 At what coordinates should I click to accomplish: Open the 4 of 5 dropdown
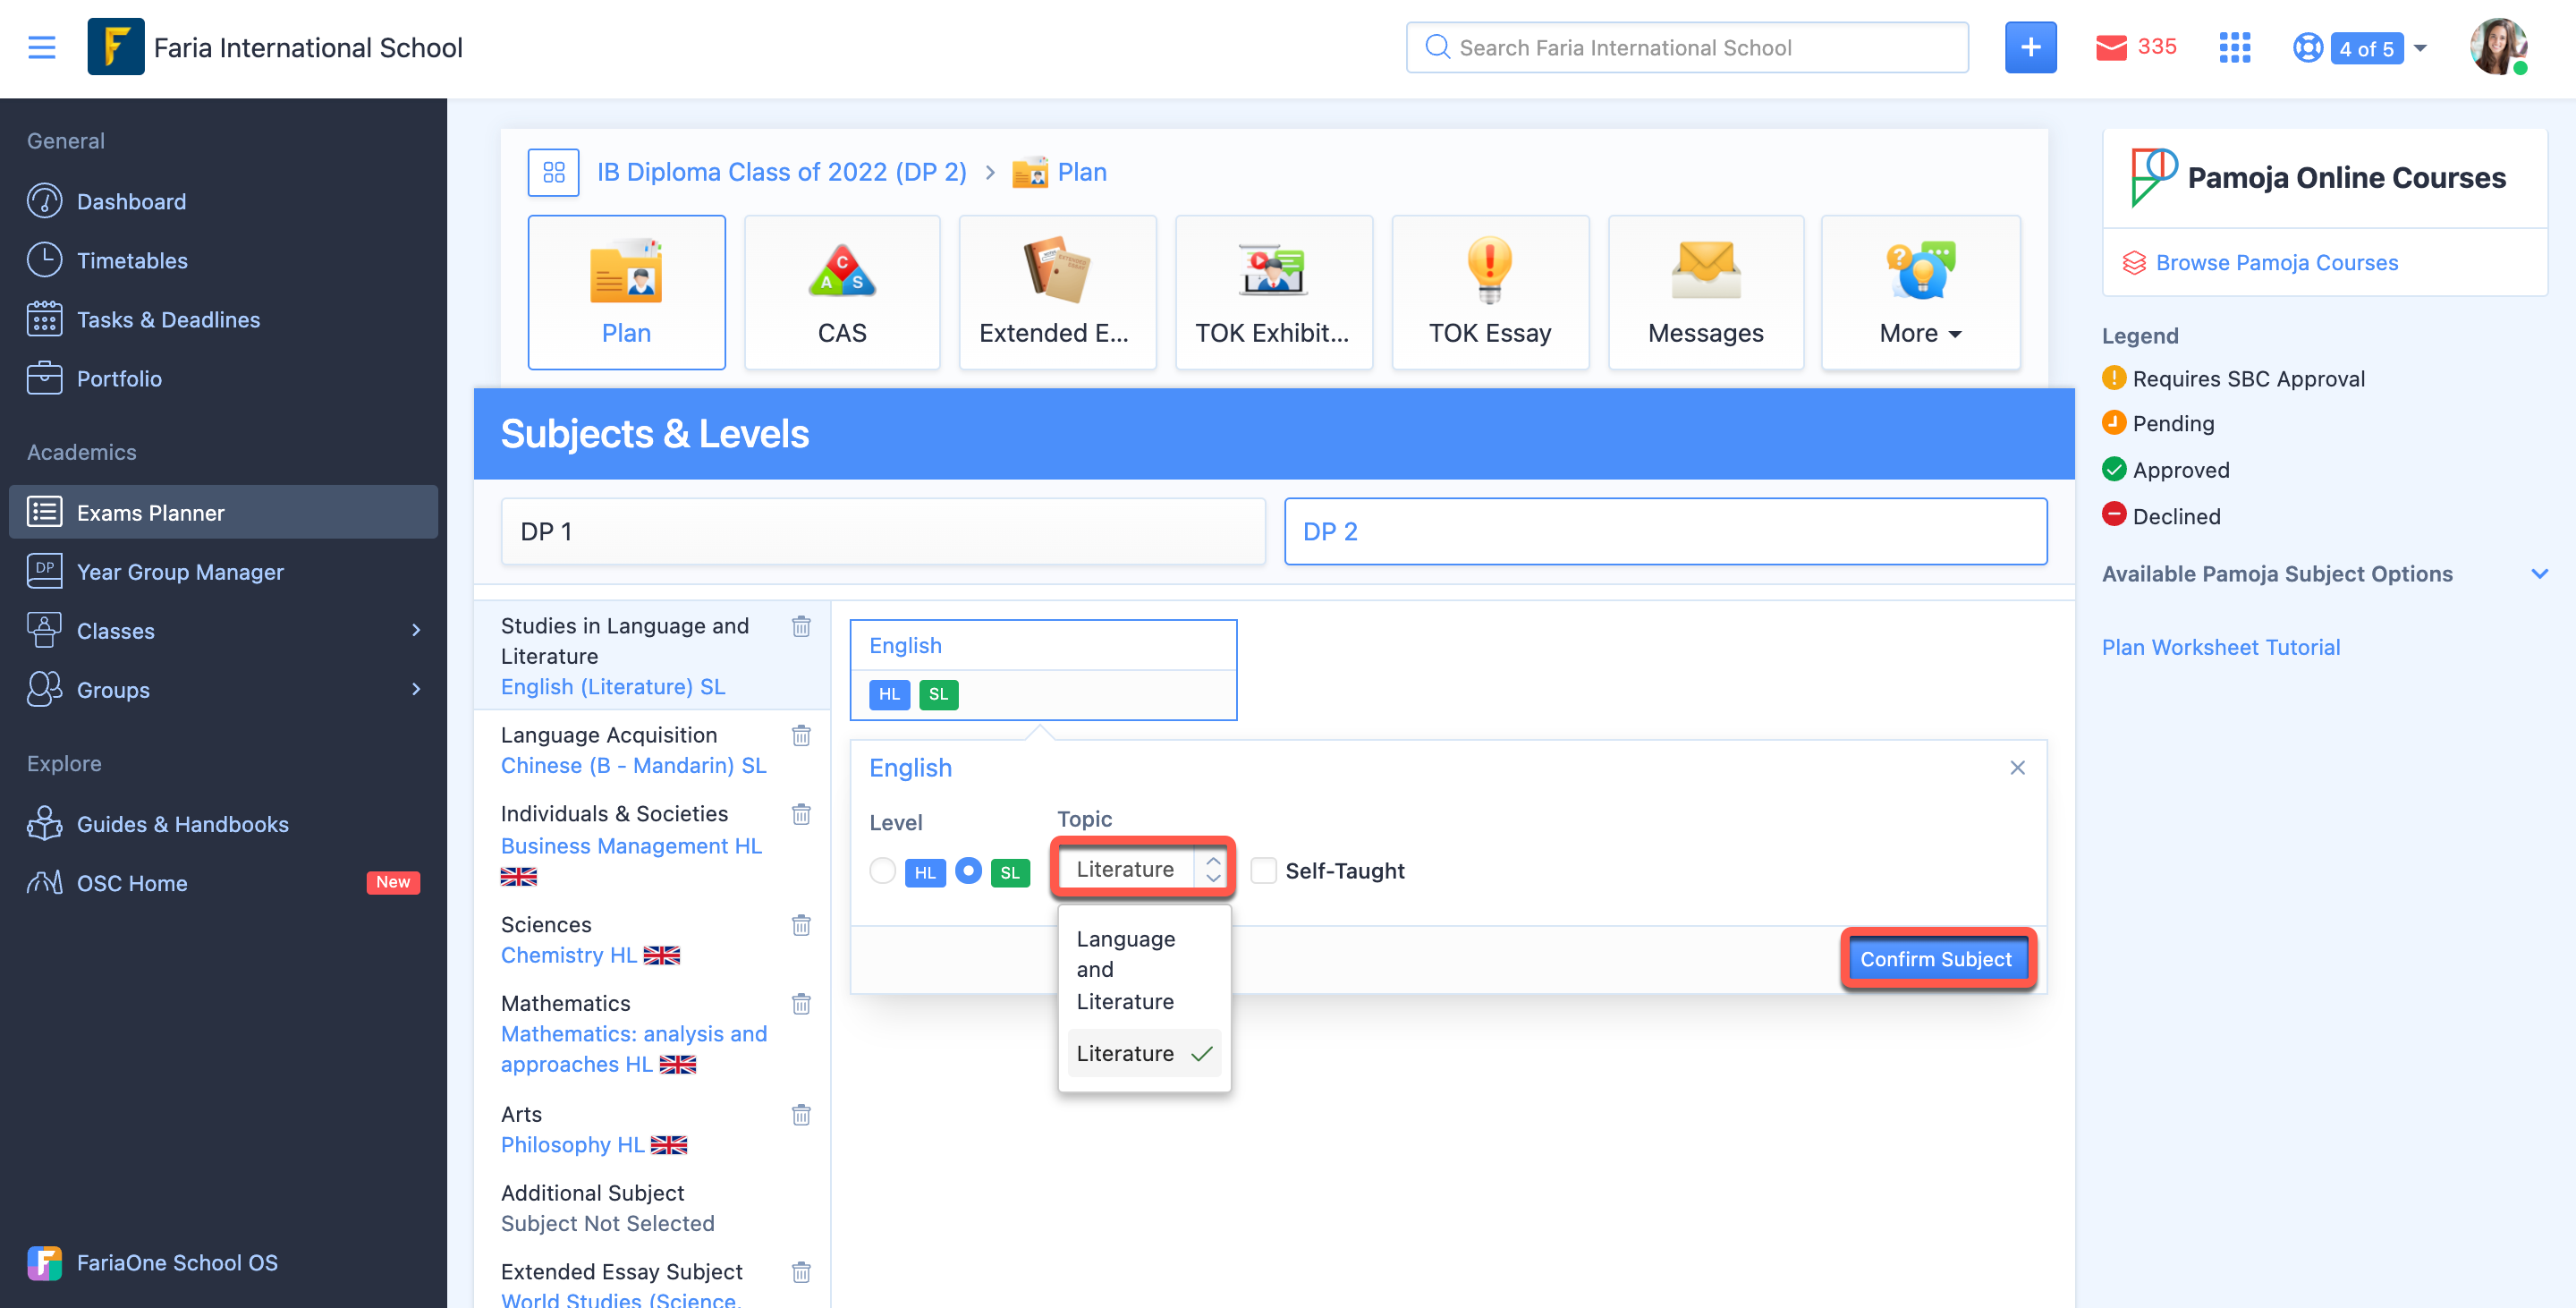(x=2380, y=47)
